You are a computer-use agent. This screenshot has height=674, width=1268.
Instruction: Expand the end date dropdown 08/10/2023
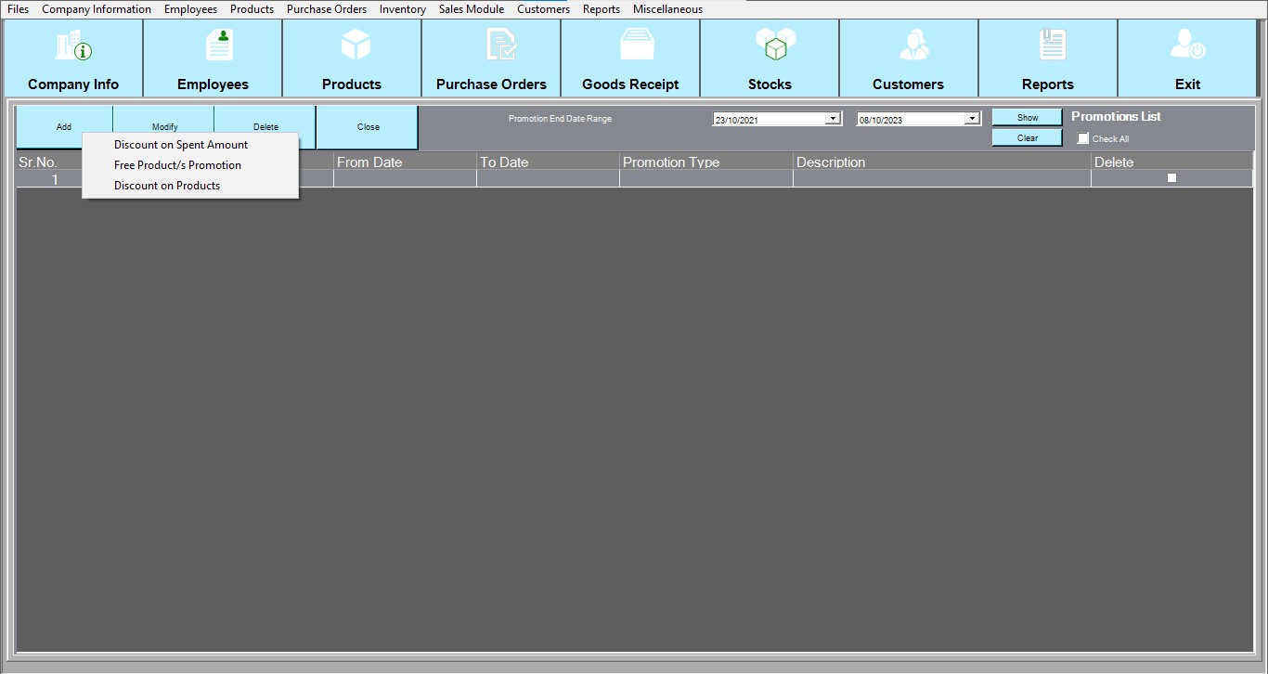[972, 119]
